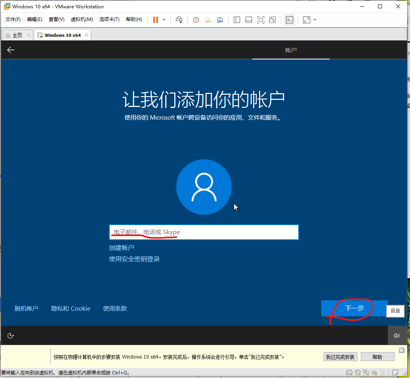Click the 创建帐户 link
This screenshot has height=378, width=410.
[122, 248]
